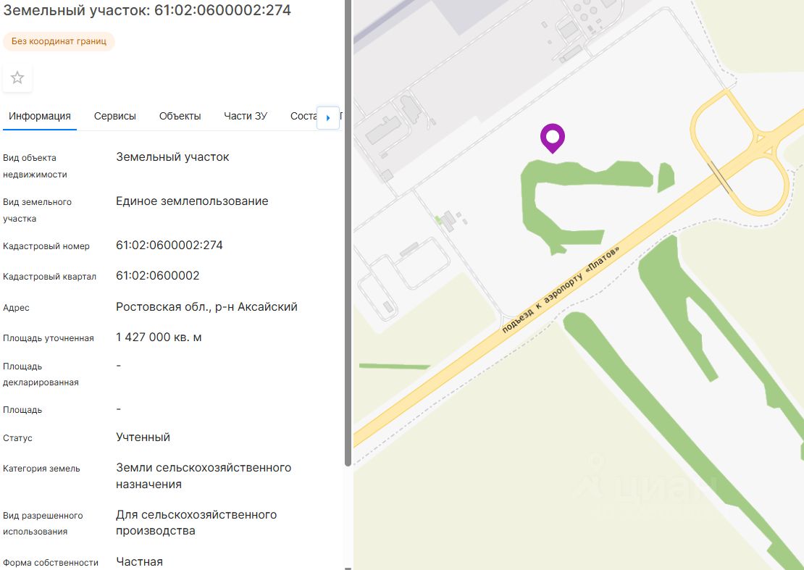Add parcel to favorites with star icon

(x=17, y=78)
